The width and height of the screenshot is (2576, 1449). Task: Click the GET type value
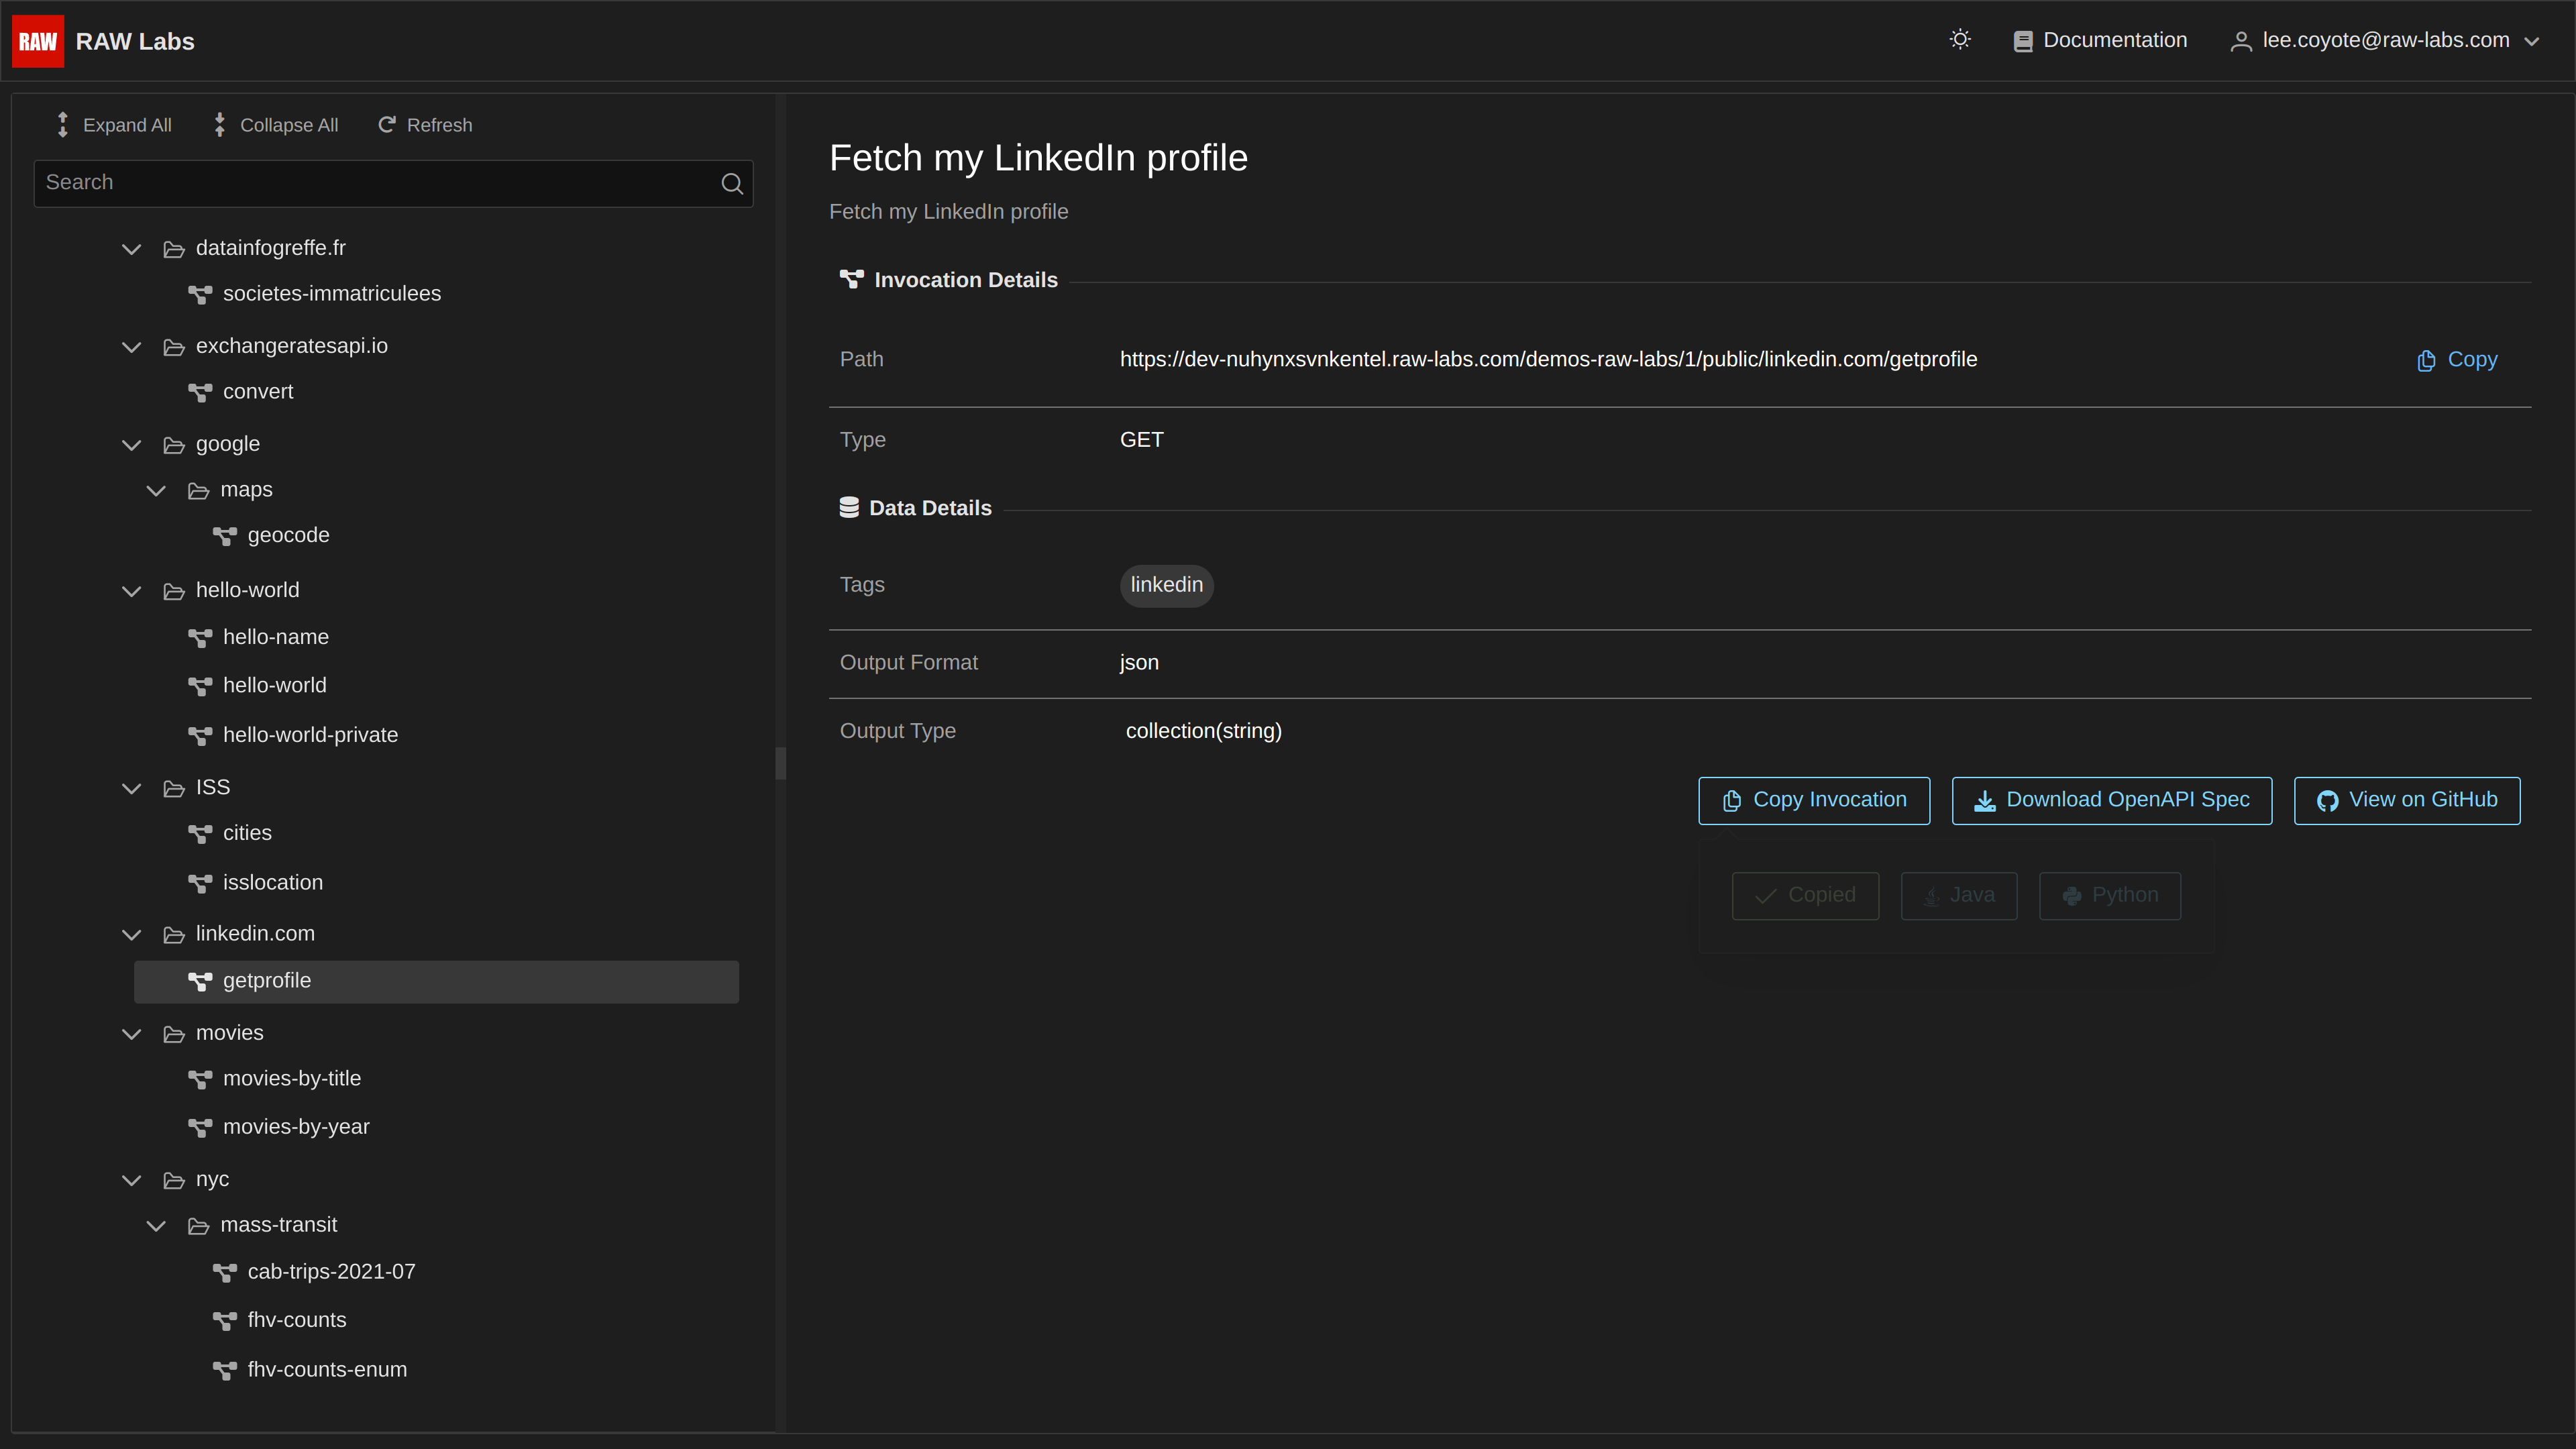[1141, 440]
